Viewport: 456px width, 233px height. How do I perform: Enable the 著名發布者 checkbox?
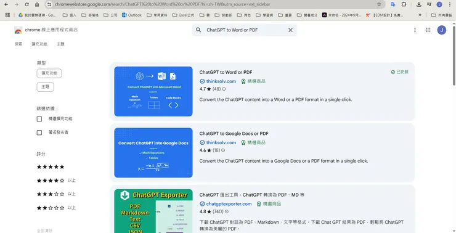(x=39, y=133)
